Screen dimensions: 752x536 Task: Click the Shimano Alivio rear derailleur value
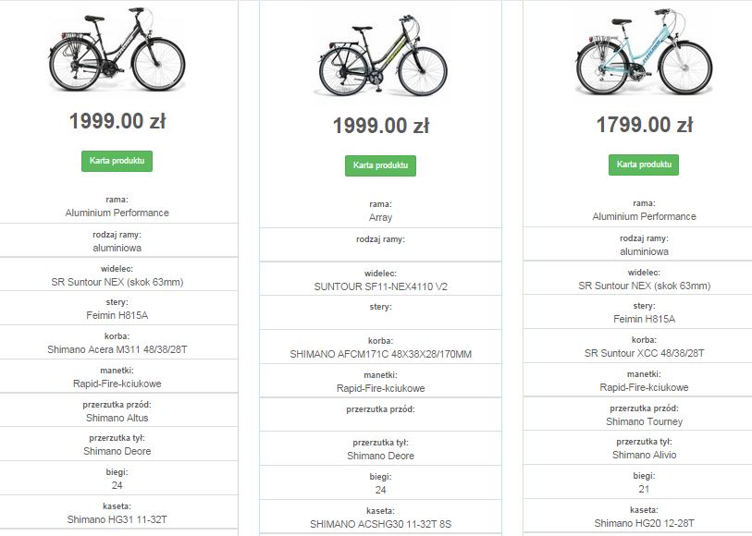tap(644, 455)
